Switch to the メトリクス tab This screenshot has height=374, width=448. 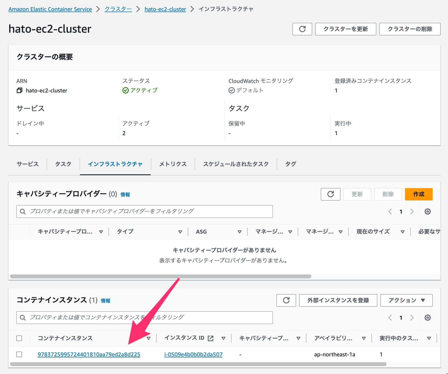tap(173, 164)
